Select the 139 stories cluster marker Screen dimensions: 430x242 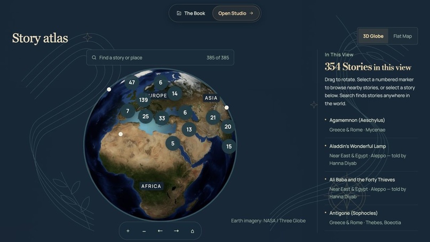(144, 100)
